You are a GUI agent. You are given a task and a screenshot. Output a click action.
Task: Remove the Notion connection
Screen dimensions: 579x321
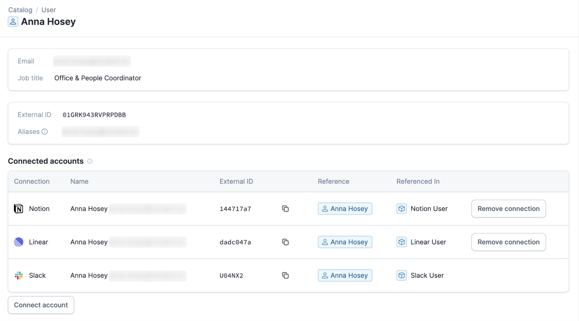508,209
